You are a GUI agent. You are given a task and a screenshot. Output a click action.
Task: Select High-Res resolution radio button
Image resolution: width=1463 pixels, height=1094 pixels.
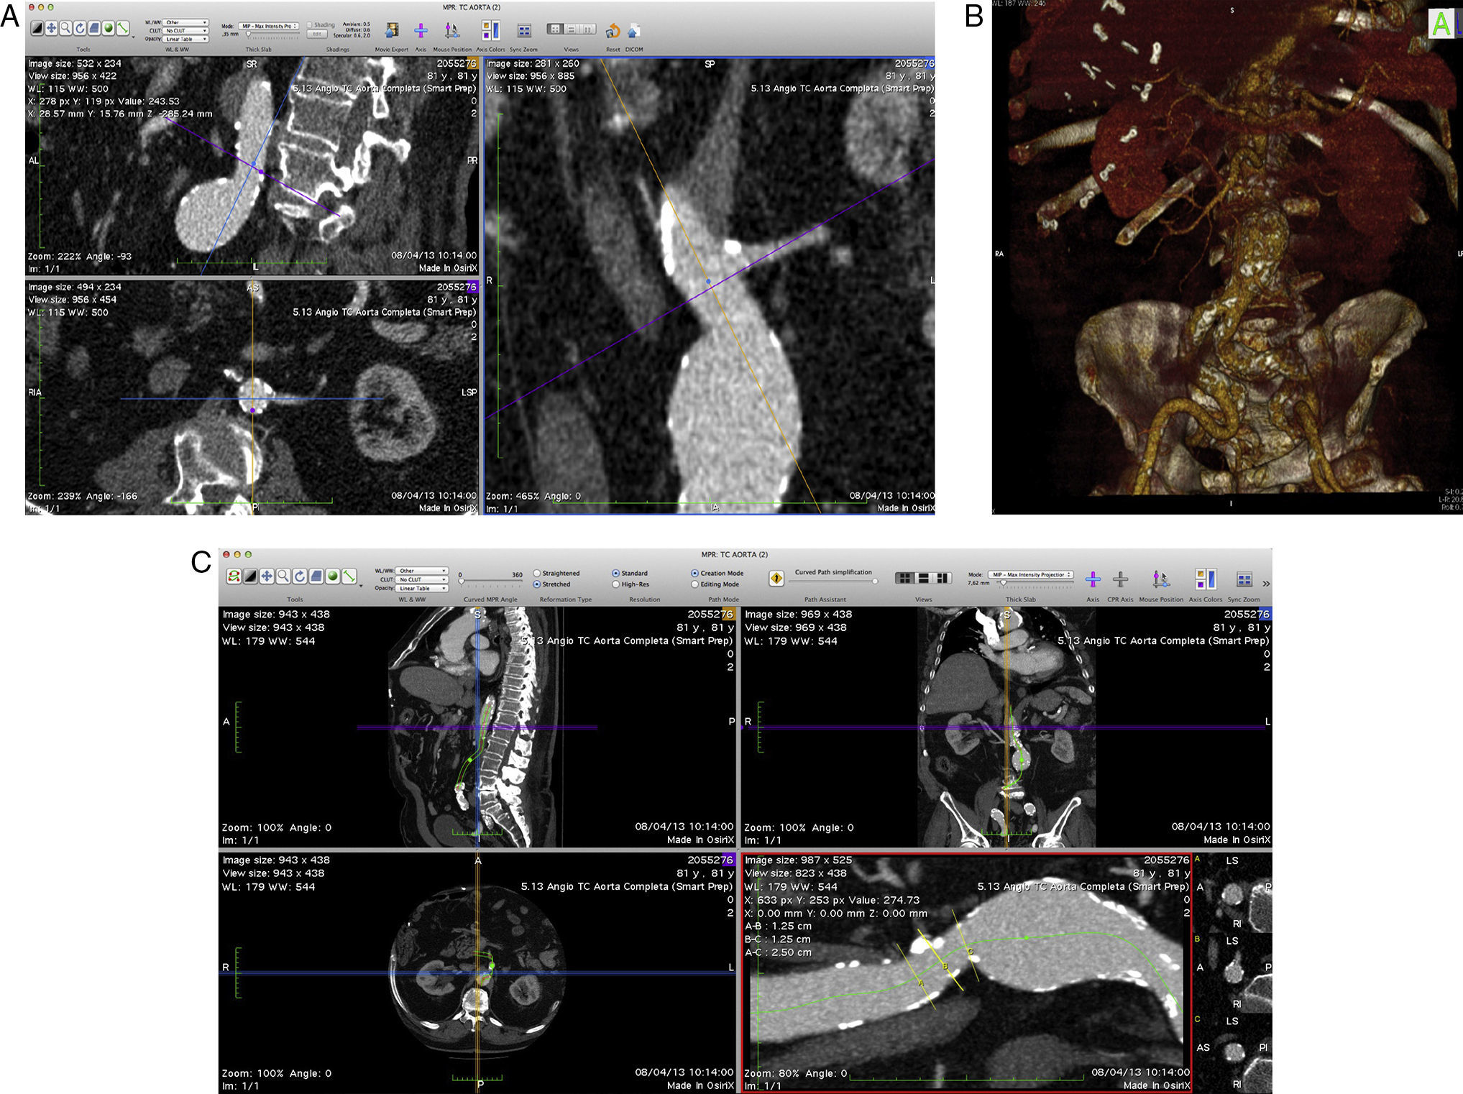(616, 584)
